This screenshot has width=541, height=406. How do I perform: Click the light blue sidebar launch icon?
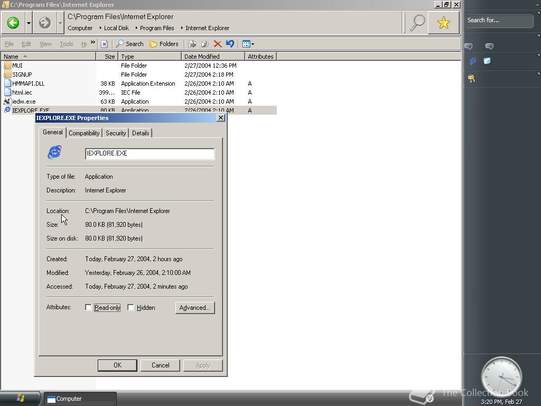[x=487, y=61]
